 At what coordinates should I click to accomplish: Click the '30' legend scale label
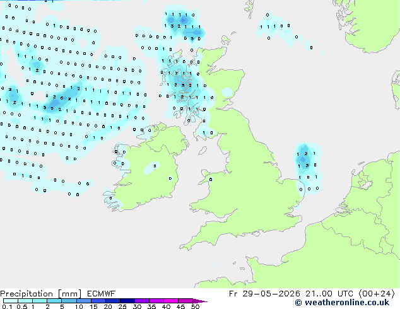coord(137,306)
